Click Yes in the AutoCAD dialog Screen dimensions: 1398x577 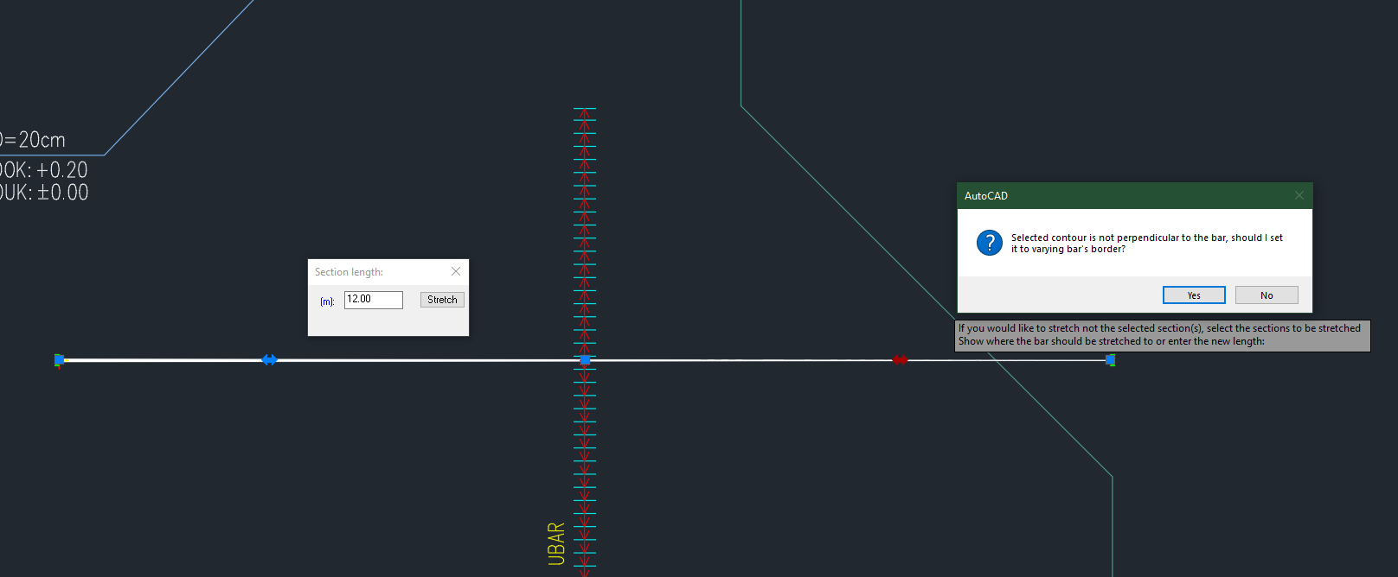click(x=1194, y=295)
